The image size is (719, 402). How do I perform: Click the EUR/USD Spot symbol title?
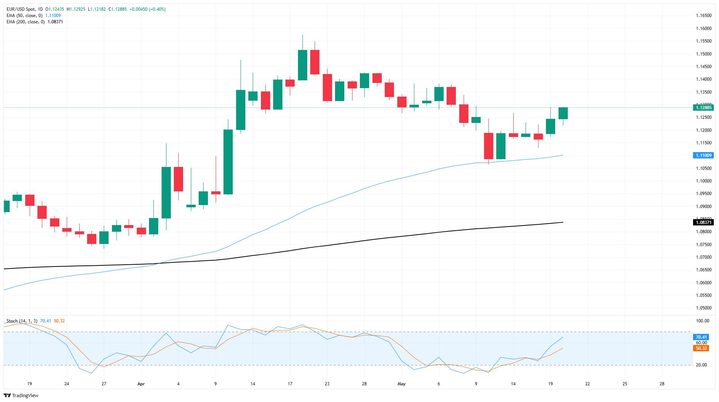[x=21, y=9]
